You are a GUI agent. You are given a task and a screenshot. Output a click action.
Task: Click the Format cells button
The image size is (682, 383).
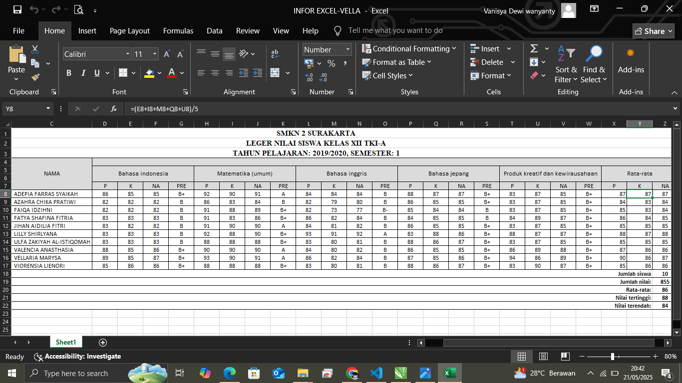[491, 76]
